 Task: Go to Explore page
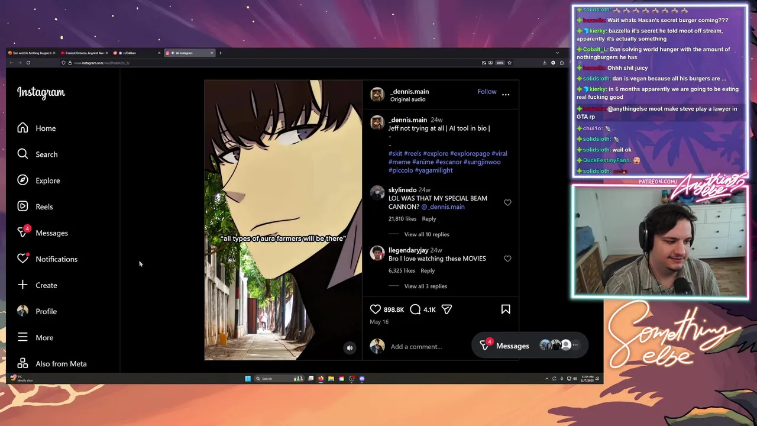pyautogui.click(x=39, y=180)
